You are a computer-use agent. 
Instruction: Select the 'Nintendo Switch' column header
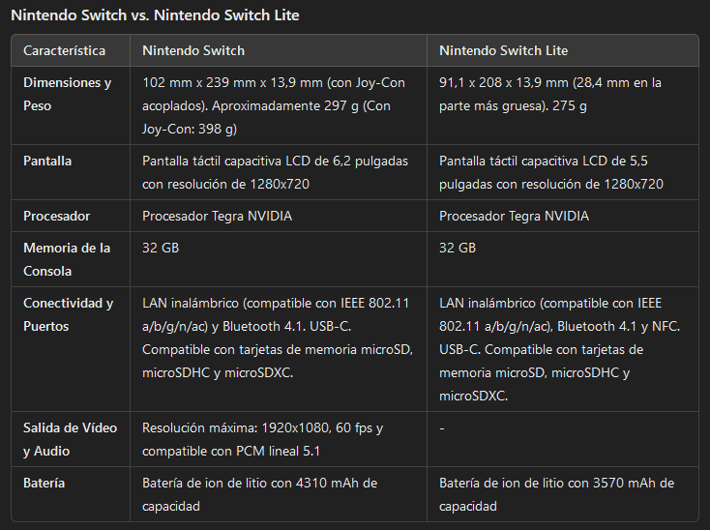tap(193, 50)
